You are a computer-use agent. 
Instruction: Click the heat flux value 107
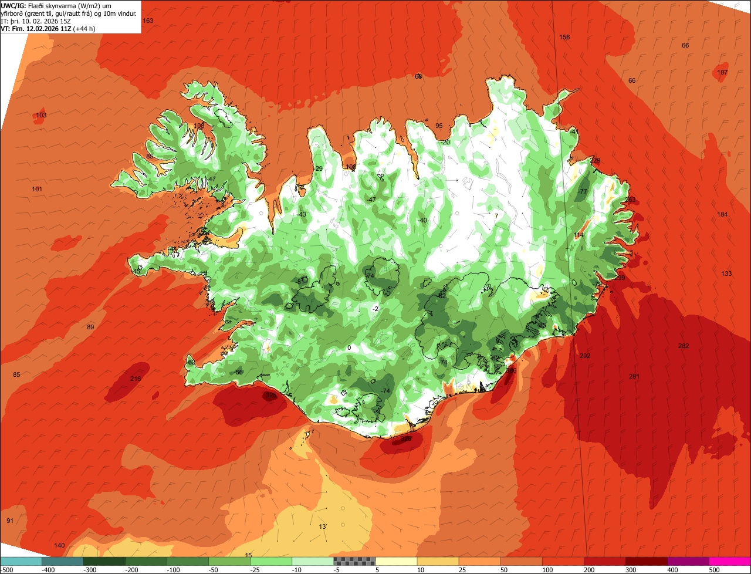click(x=722, y=72)
